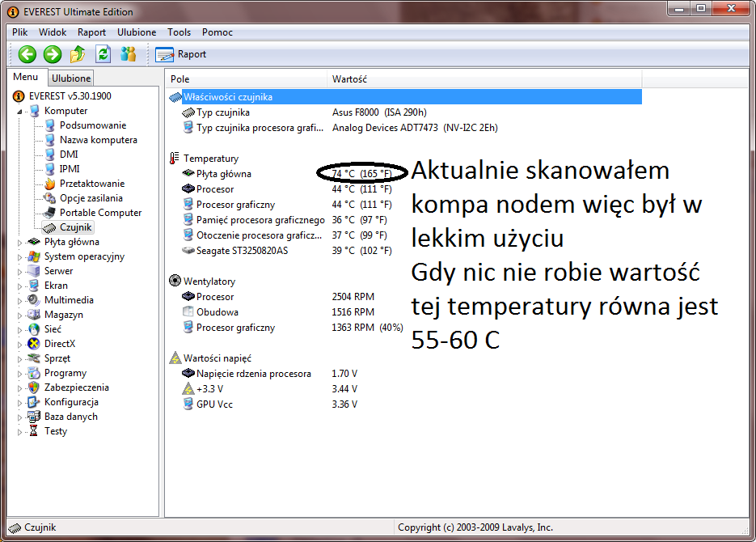Open the Widok menu
This screenshot has width=756, height=542.
53,32
